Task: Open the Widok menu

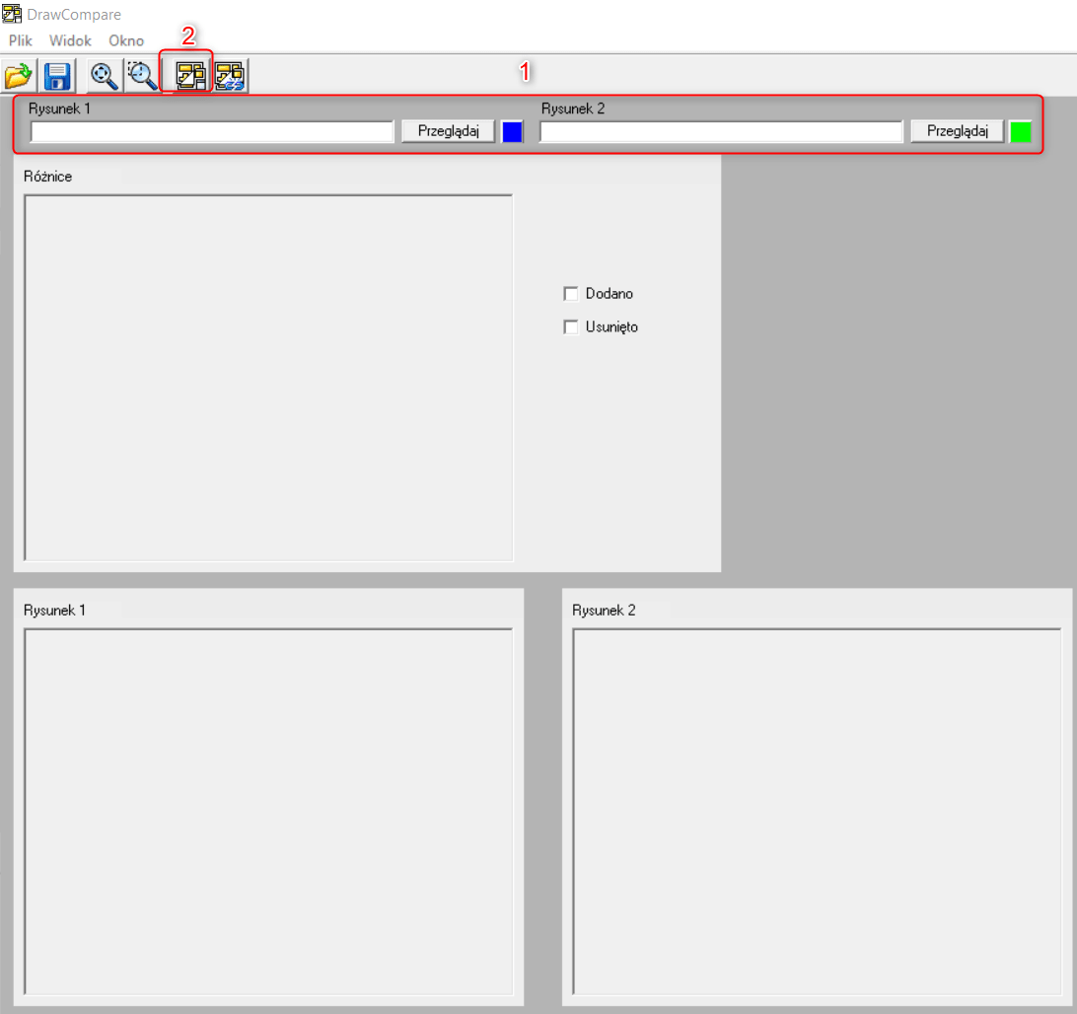Action: (x=70, y=40)
